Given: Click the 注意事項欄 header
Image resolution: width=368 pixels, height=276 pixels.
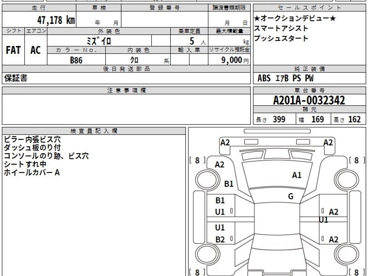Looking at the screenshot, I should 126,90.
